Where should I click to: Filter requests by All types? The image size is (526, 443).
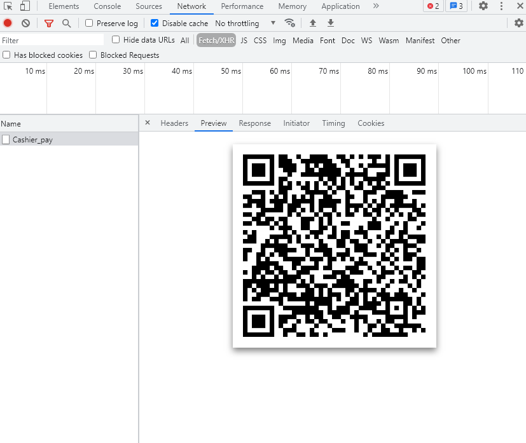coord(185,41)
